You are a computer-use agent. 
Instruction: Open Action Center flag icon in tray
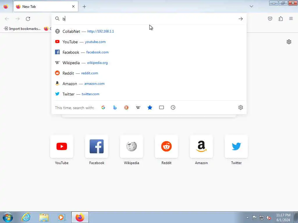click(x=254, y=217)
